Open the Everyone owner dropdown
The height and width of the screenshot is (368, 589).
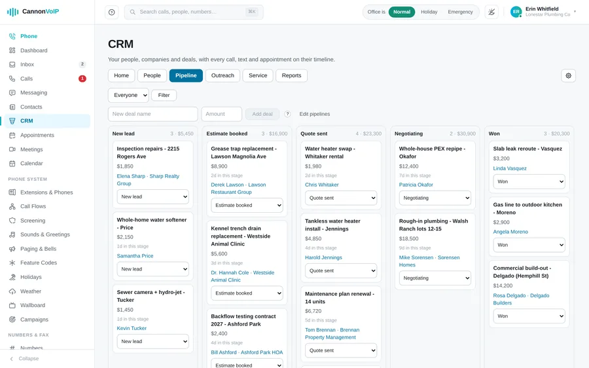click(x=128, y=95)
